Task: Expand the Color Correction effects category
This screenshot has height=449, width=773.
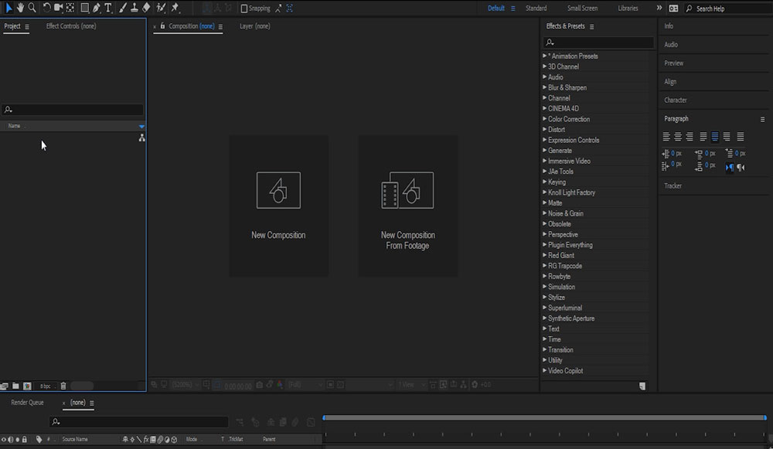Action: click(x=568, y=119)
